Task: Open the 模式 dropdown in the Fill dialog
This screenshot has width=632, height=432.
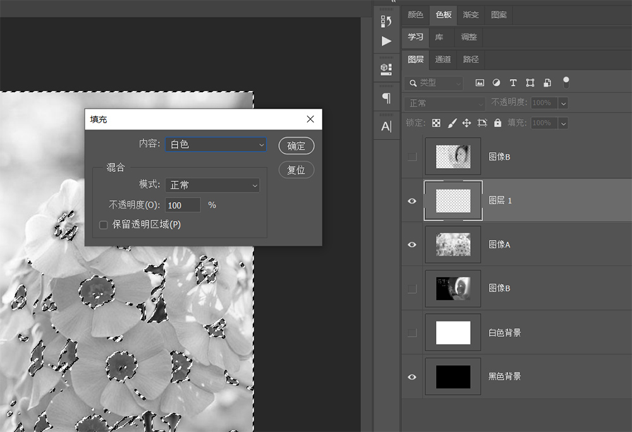Action: [212, 185]
